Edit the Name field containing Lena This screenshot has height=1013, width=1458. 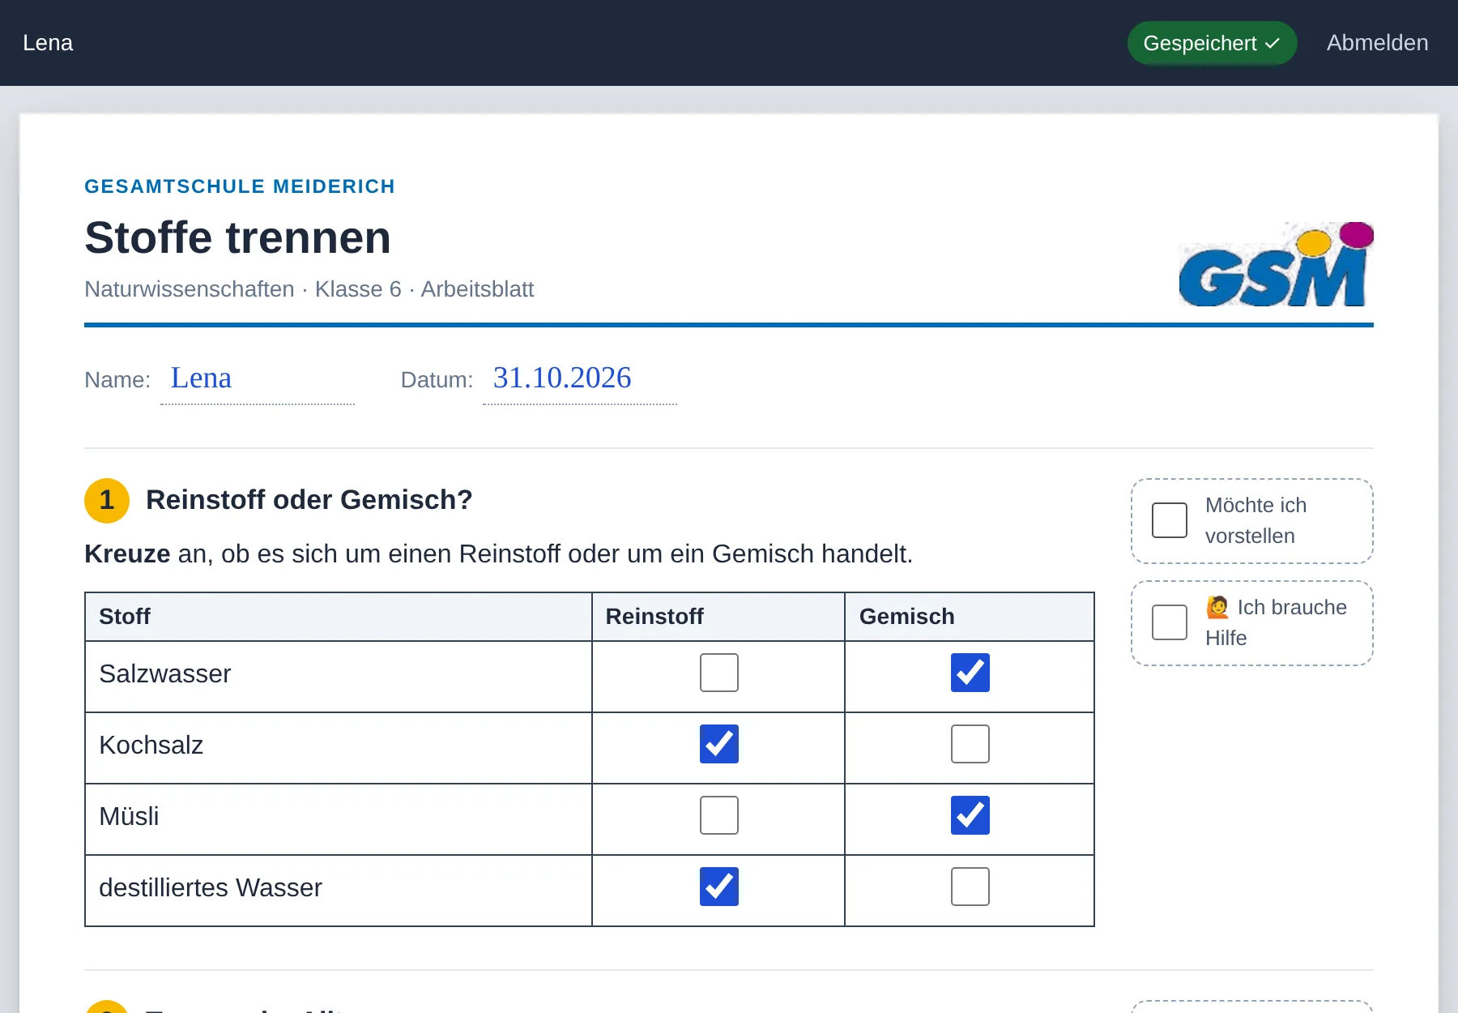pos(258,379)
